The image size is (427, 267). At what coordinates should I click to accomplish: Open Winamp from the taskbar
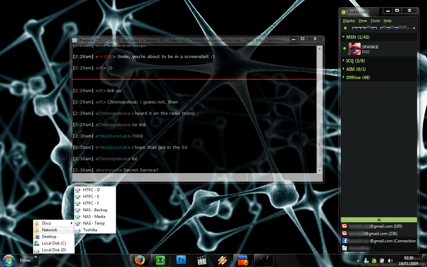(x=222, y=260)
